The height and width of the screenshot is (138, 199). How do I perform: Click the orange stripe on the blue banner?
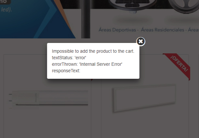pyautogui.click(x=63, y=15)
